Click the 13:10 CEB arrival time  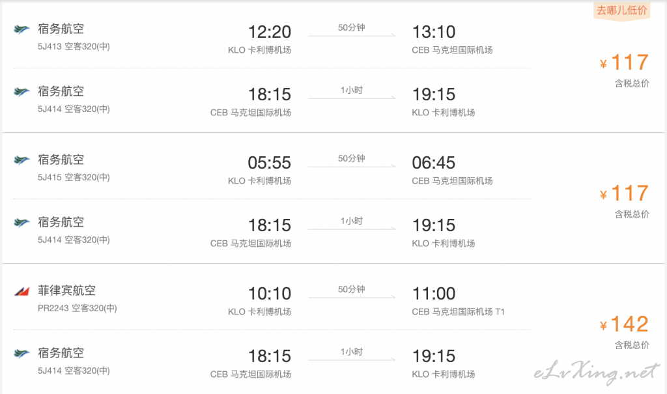(434, 32)
